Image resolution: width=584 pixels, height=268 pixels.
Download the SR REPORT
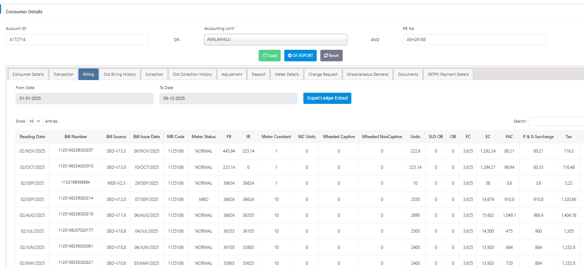point(300,56)
